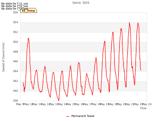Image resolution: width=162 pixels, height=121 pixels.
Task: Click the 'No data for f_t1_sos' message
Action: pyautogui.click(x=15, y=4)
